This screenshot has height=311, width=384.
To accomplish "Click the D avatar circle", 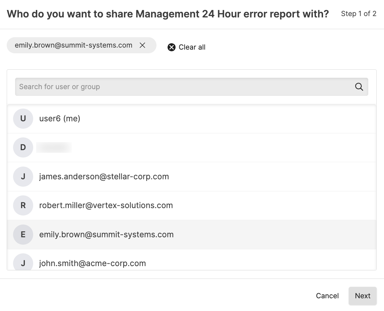I will tap(23, 147).
